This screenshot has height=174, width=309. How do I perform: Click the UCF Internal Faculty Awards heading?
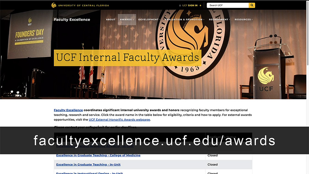(x=127, y=58)
